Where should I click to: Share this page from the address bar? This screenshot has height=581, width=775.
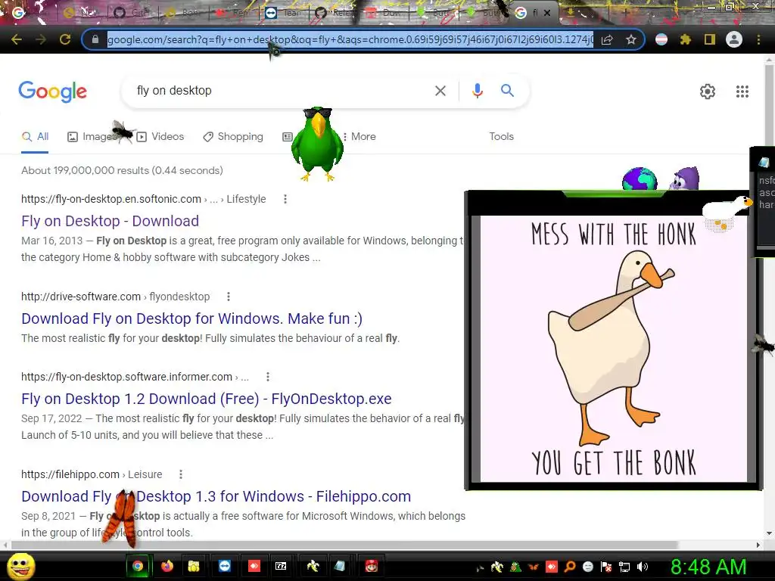[607, 40]
